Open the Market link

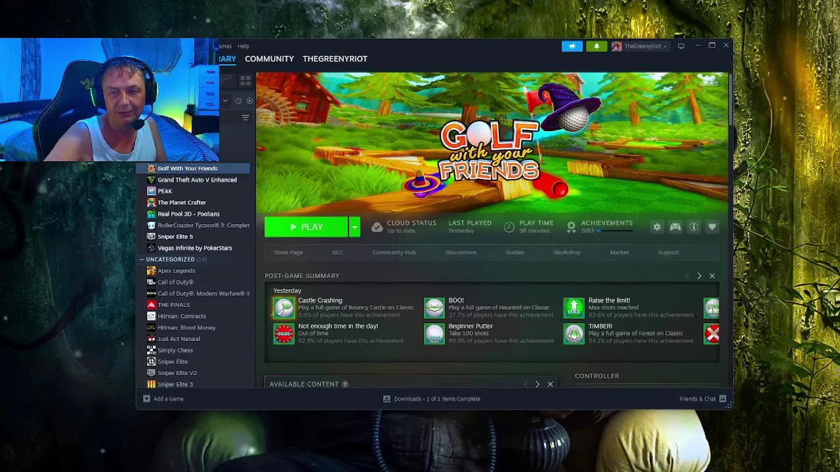[x=619, y=252]
